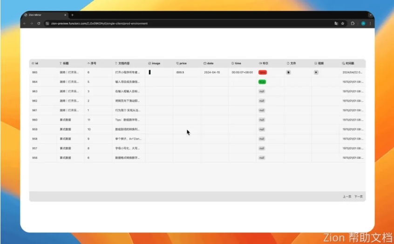Sort by the id column header
This screenshot has height=244, width=394.
coord(35,63)
